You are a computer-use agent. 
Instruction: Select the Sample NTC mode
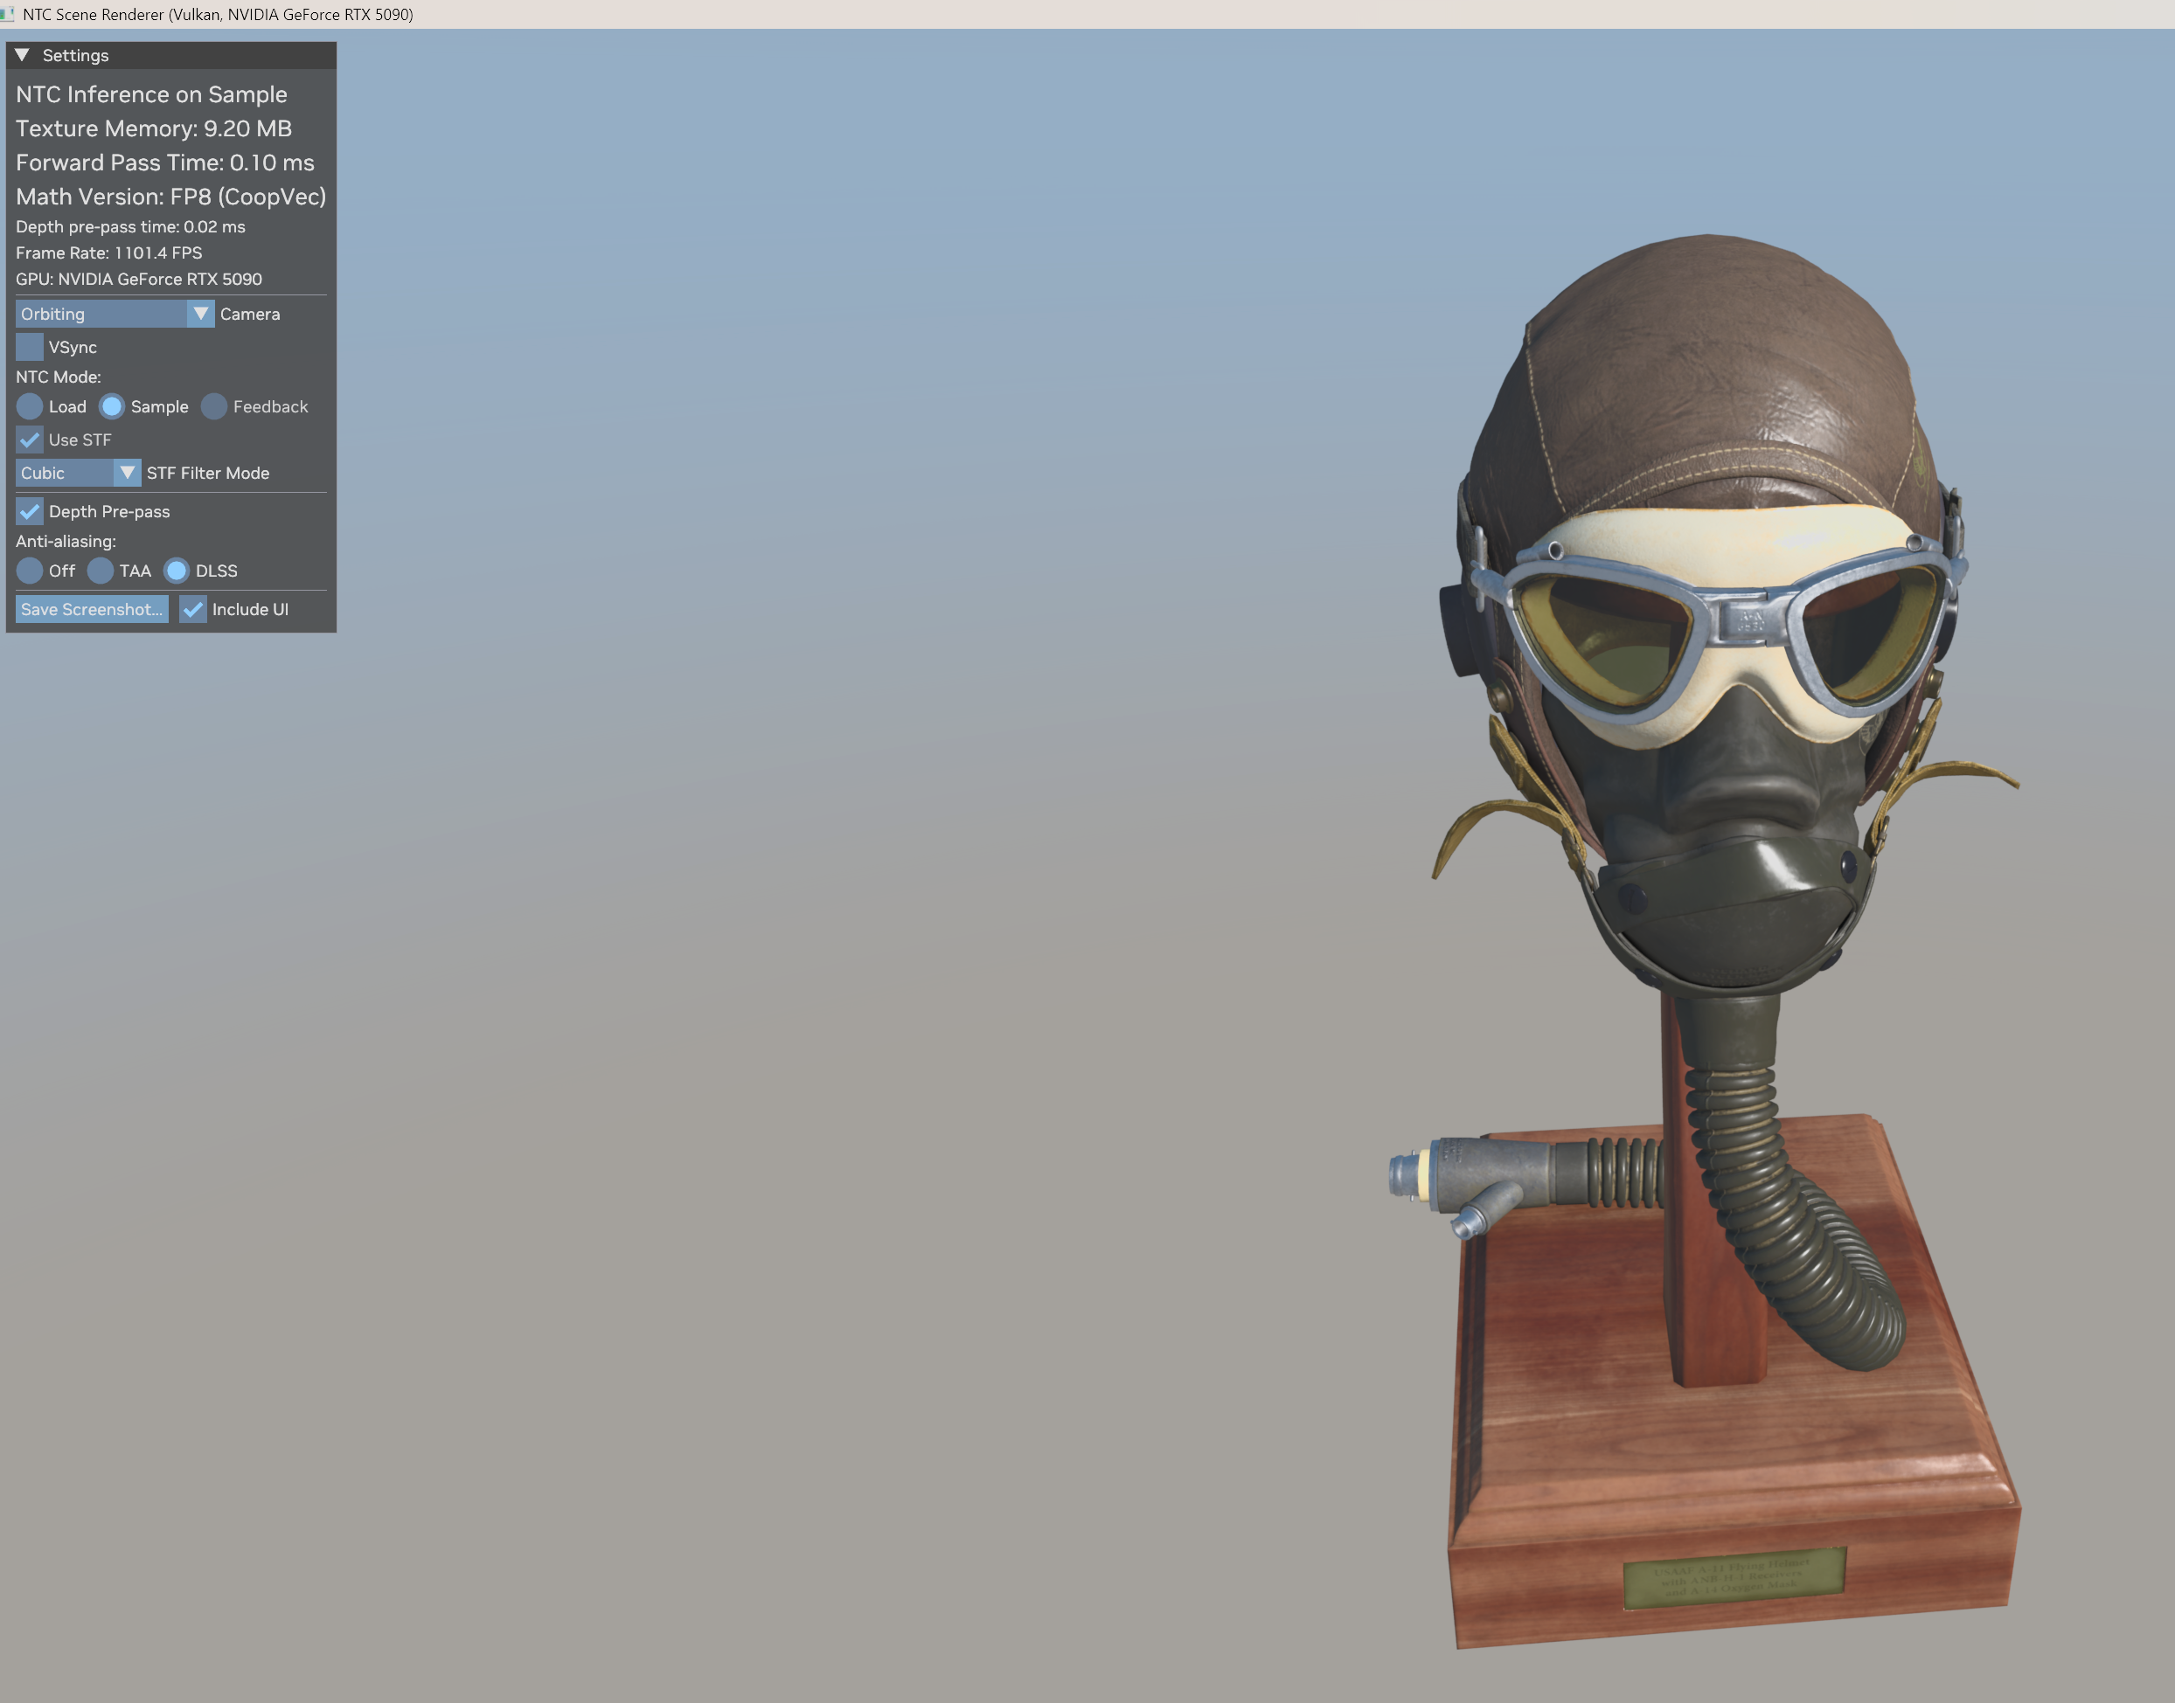pyautogui.click(x=112, y=407)
